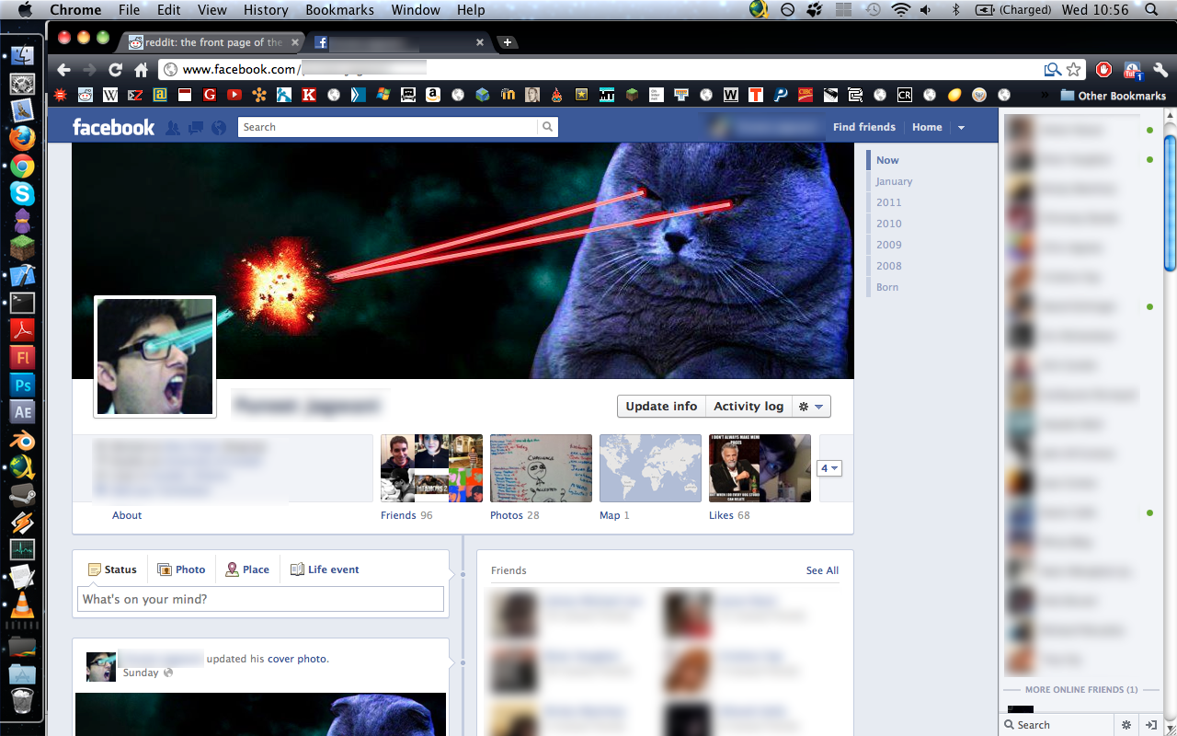The width and height of the screenshot is (1177, 736).
Task: Select the Place composer tab
Action: coord(247,569)
